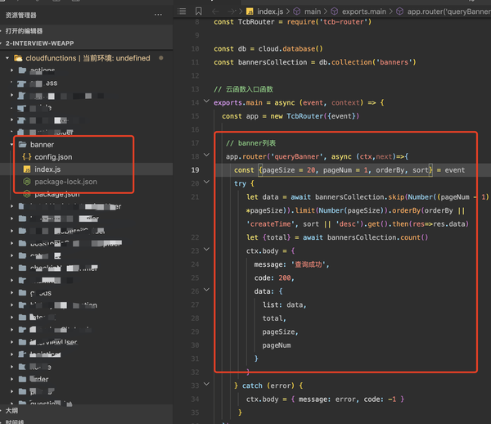Select exports.main in the breadcrumb

tap(364, 11)
